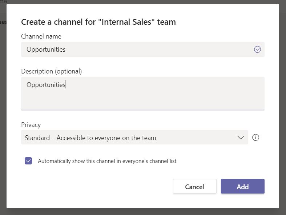Click the "Internal Sales" team name in the title
This screenshot has width=286, height=215.
(132, 22)
